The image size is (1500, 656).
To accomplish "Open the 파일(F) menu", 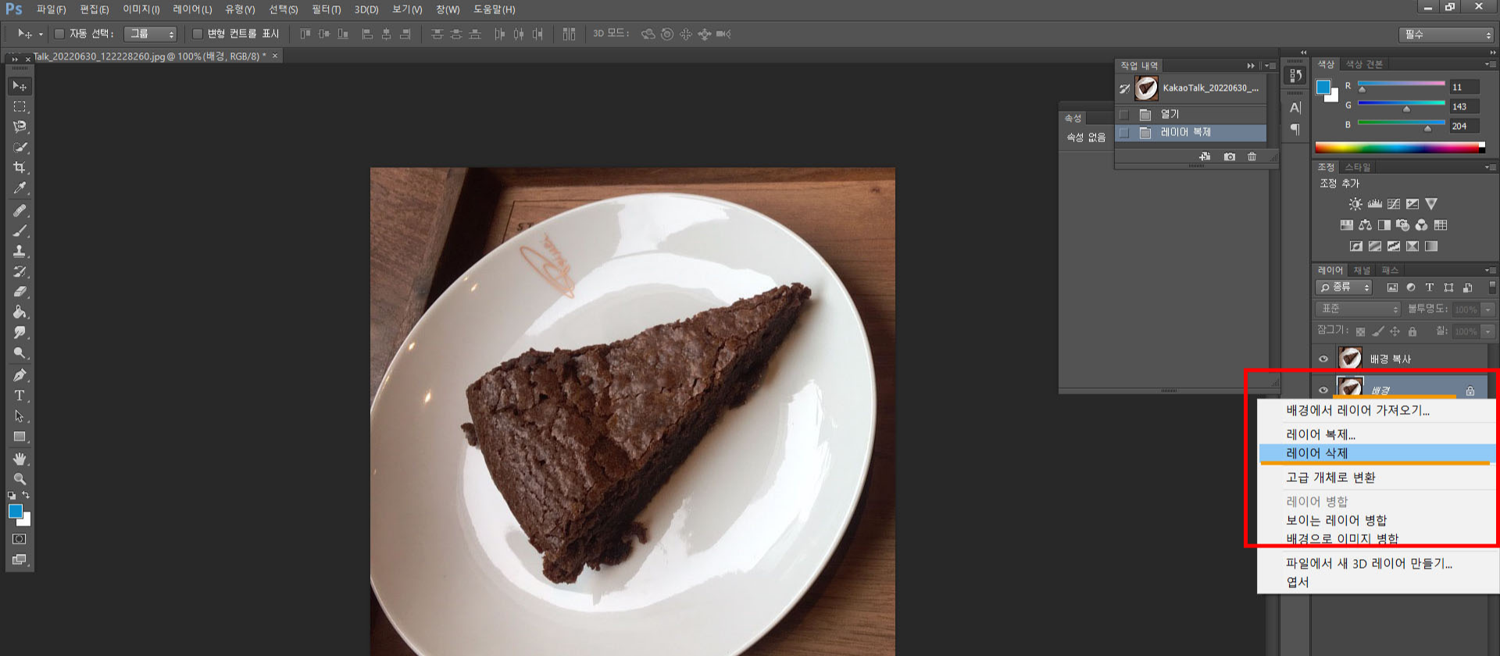I will [51, 9].
